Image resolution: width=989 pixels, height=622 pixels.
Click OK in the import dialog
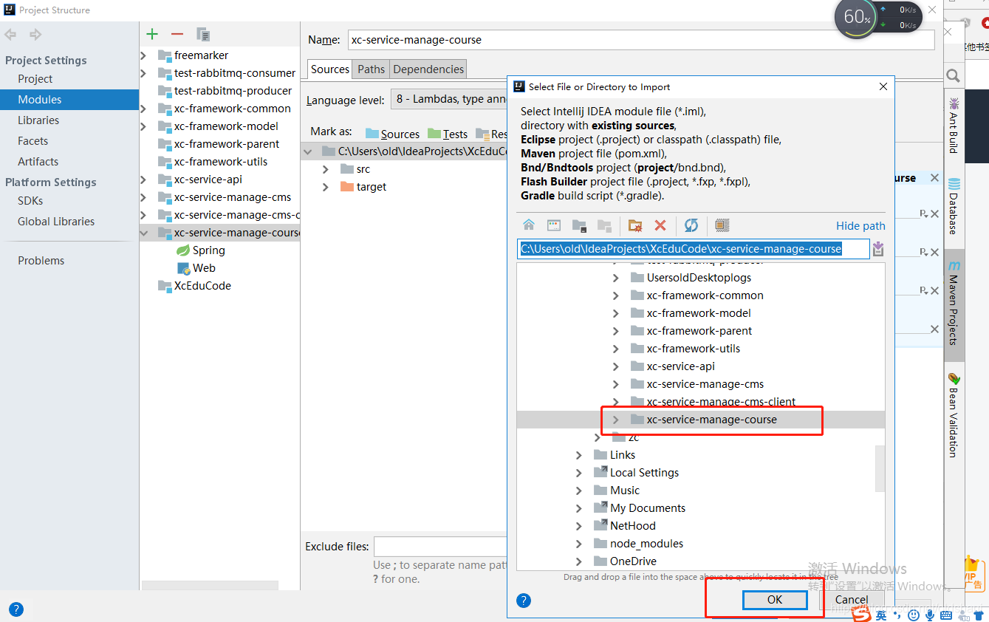774,600
